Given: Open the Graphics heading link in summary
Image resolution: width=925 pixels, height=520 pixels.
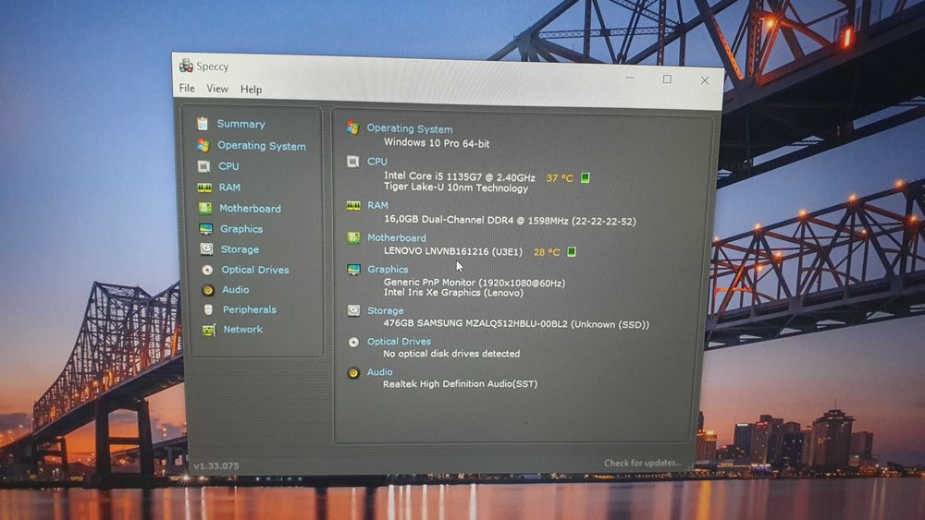Looking at the screenshot, I should pyautogui.click(x=388, y=269).
